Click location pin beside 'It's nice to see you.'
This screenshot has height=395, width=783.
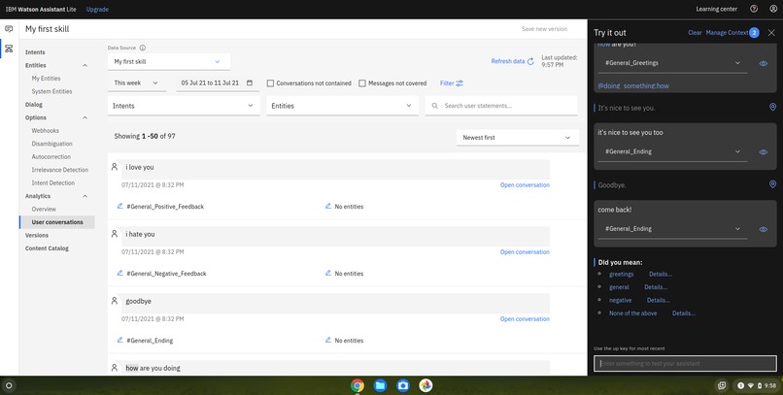coord(772,107)
